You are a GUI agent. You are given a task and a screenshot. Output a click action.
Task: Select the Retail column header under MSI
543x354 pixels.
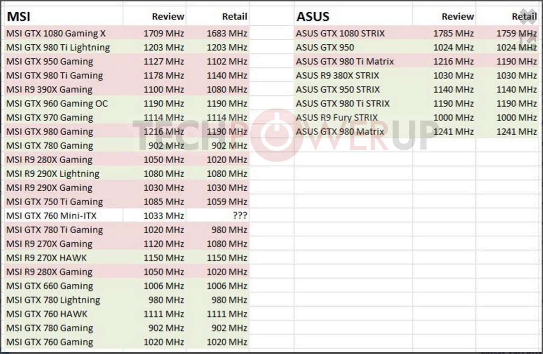[234, 17]
